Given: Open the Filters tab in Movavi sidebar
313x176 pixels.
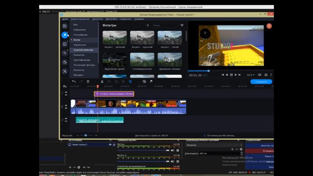Looking at the screenshot, I should 65,35.
